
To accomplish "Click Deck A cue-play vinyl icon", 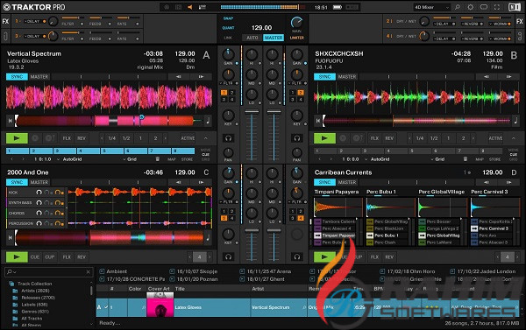I will point(50,138).
